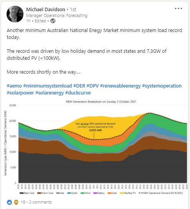Open the #aemo hashtag

(x=14, y=86)
